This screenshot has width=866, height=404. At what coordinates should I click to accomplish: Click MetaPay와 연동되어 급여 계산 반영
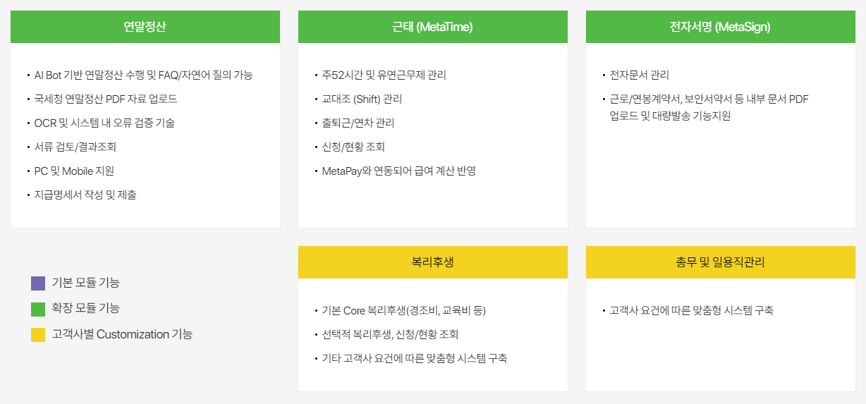pos(398,171)
